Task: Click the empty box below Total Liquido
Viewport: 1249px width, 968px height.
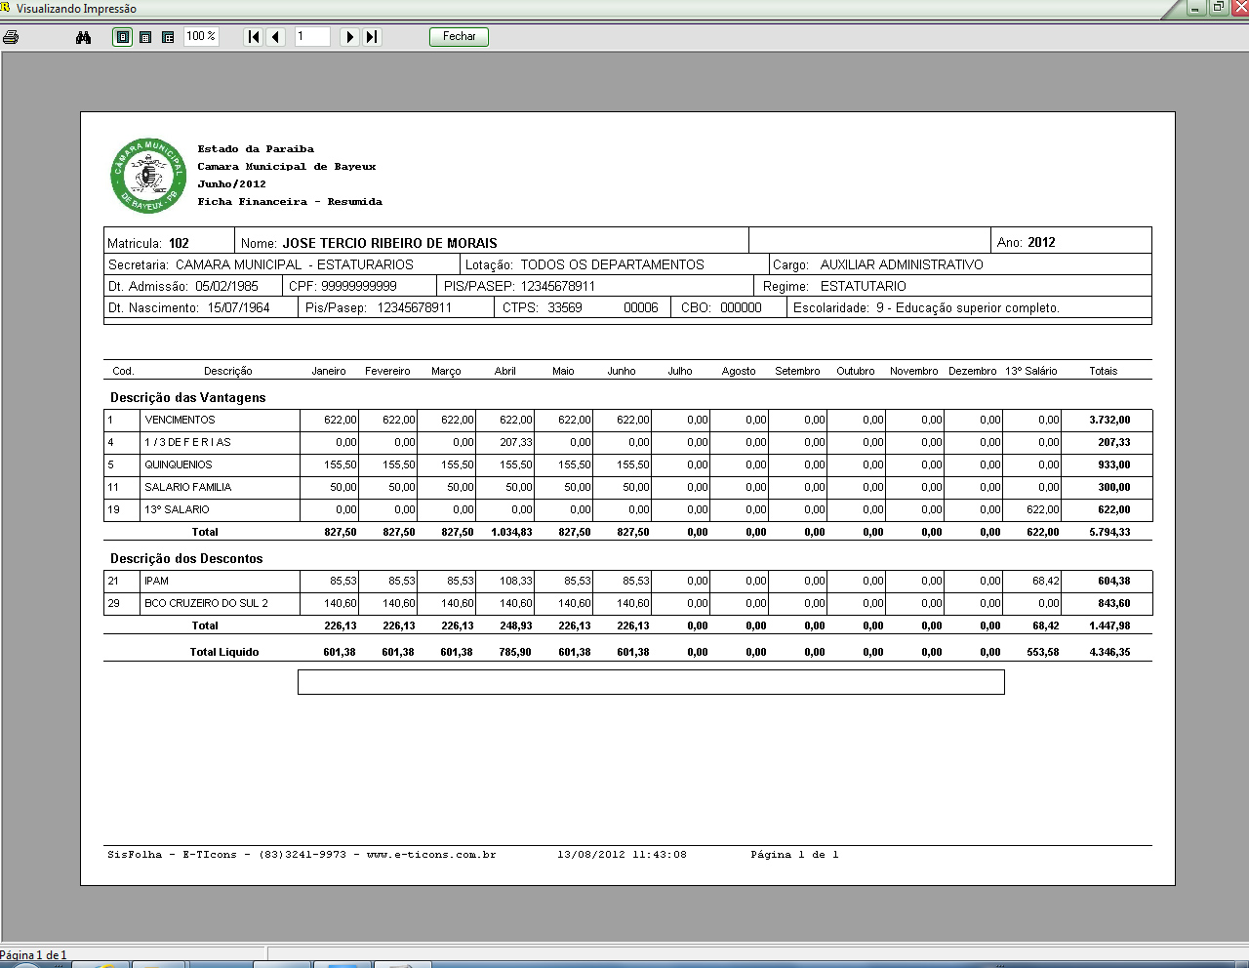Action: tap(650, 682)
